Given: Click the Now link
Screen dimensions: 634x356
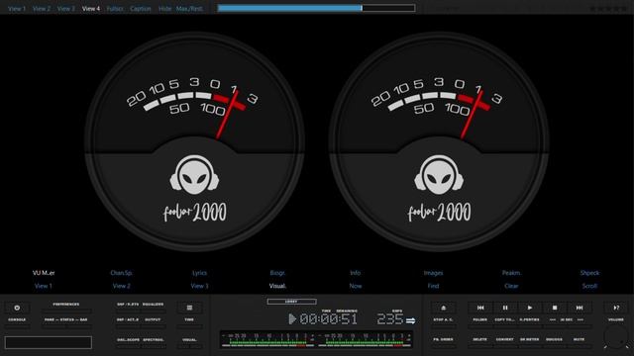Looking at the screenshot, I should point(356,286).
